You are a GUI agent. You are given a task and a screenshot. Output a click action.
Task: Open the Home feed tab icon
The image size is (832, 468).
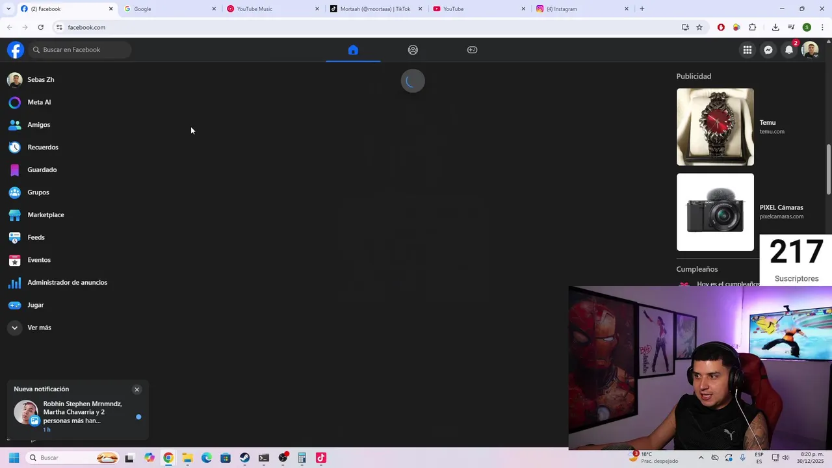coord(353,50)
